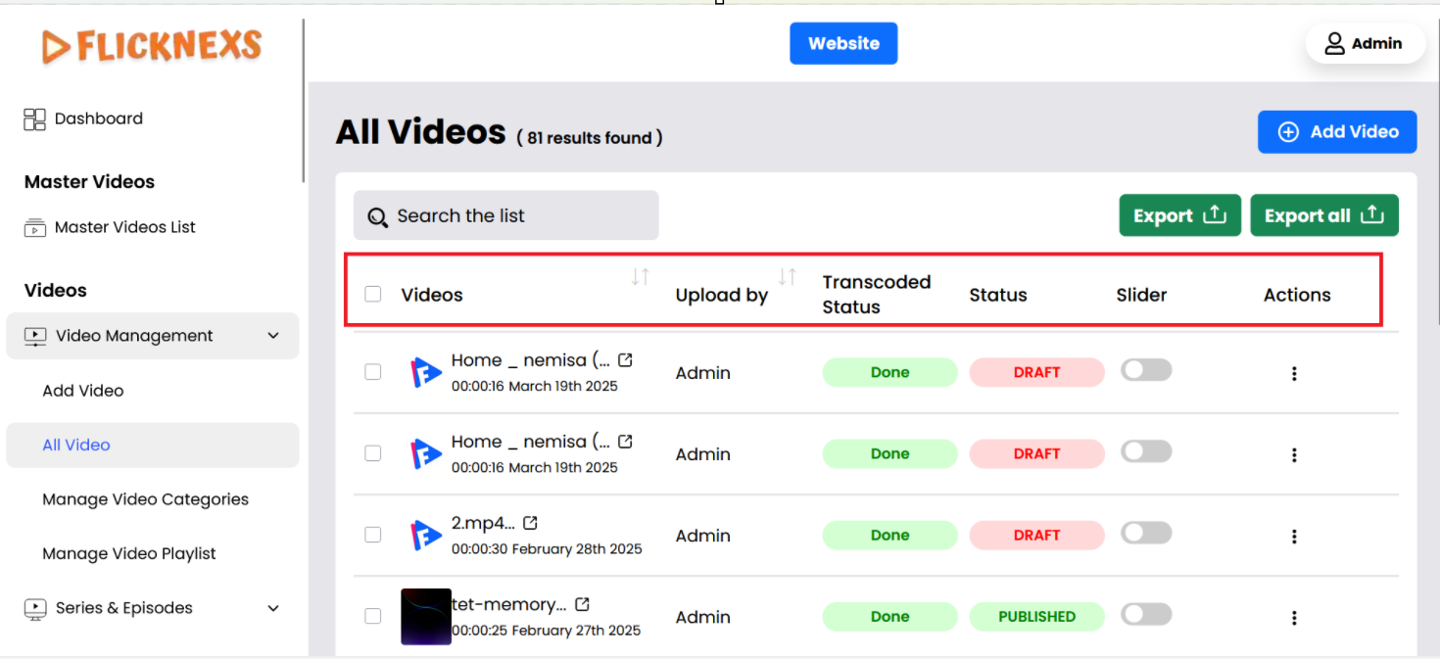Sort by Upload by column arrows
Viewport: 1440px width, 659px height.
click(788, 277)
